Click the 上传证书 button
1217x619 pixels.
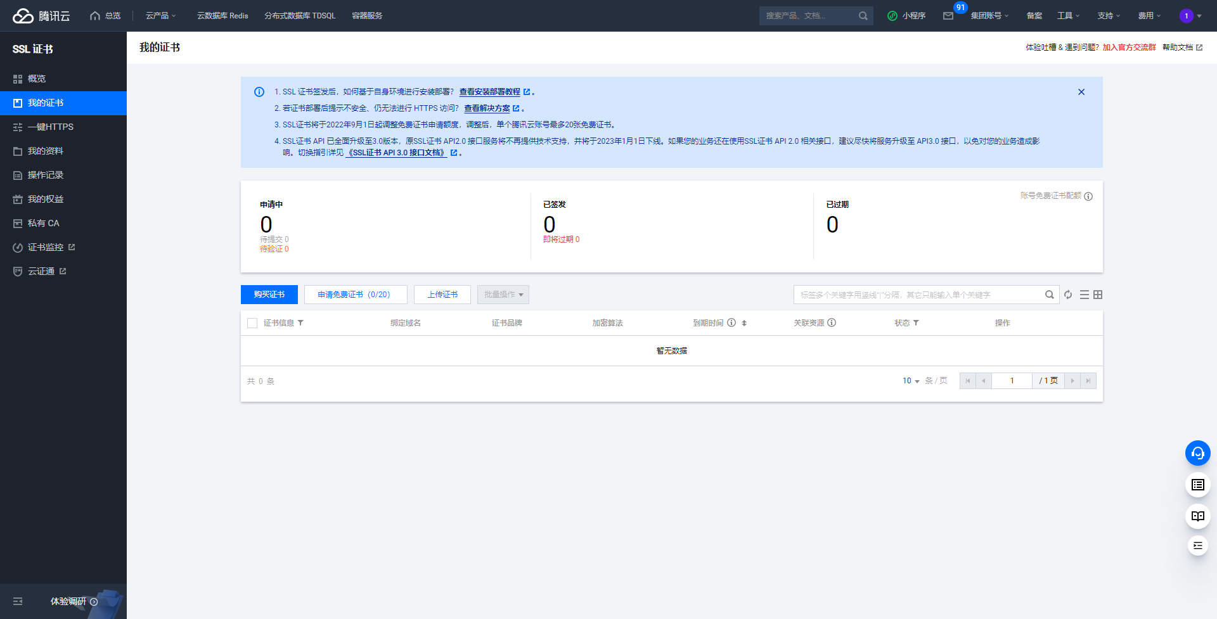tap(442, 295)
